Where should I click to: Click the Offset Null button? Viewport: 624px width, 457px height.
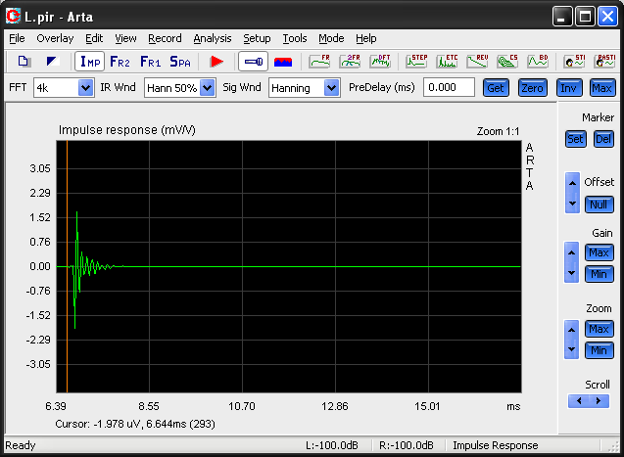coord(599,205)
